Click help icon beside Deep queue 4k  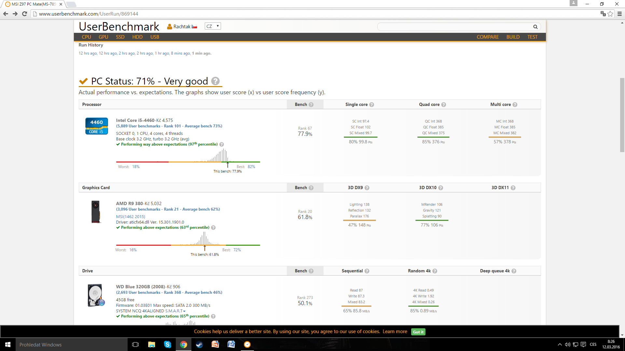point(514,271)
